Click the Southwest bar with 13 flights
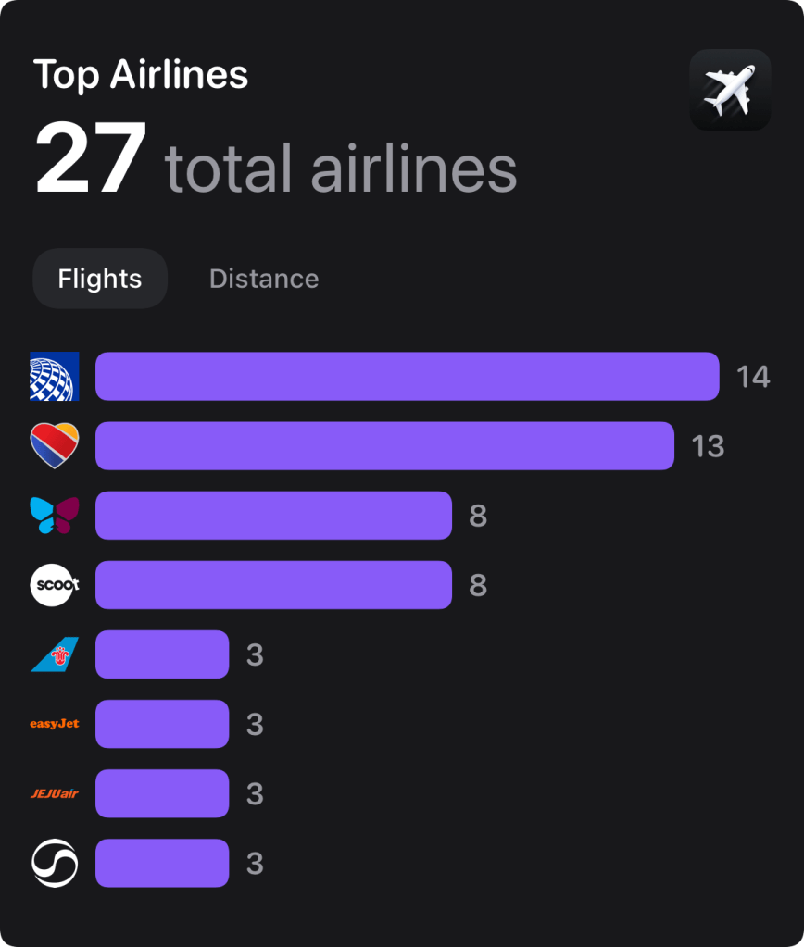The height and width of the screenshot is (947, 804). pos(384,446)
